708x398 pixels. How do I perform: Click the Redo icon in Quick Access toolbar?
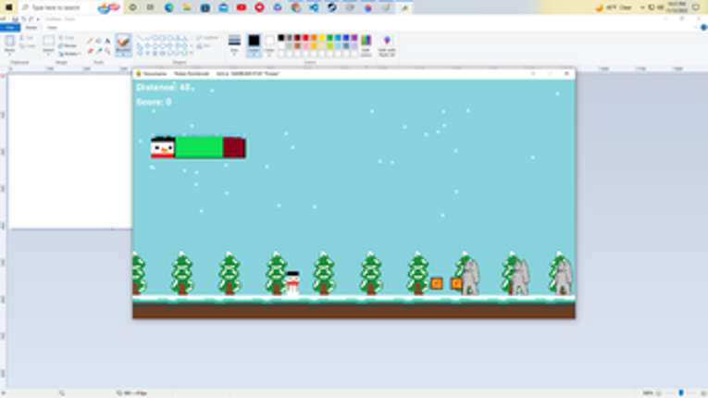pyautogui.click(x=31, y=19)
